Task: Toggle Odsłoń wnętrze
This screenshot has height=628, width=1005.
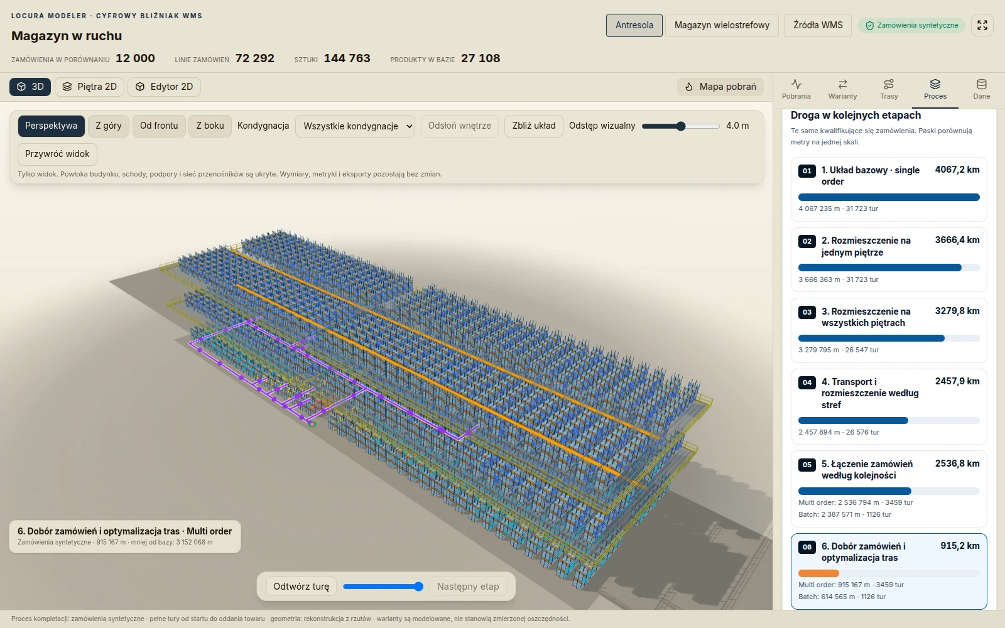Action: tap(460, 126)
